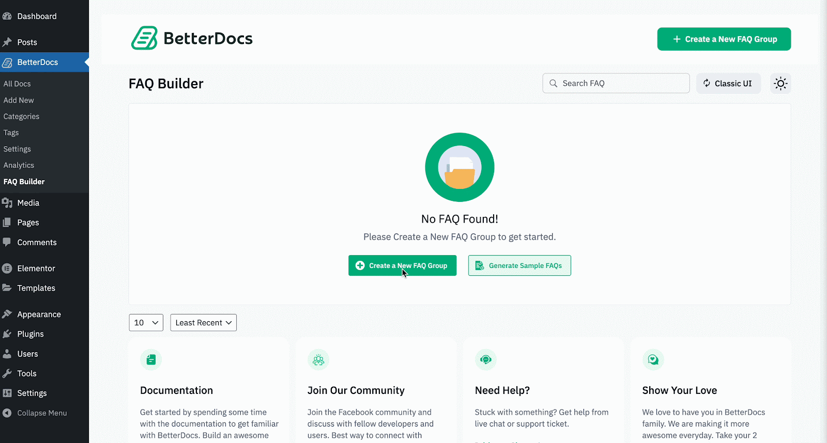Toggle dark mode with the sun icon

click(780, 83)
